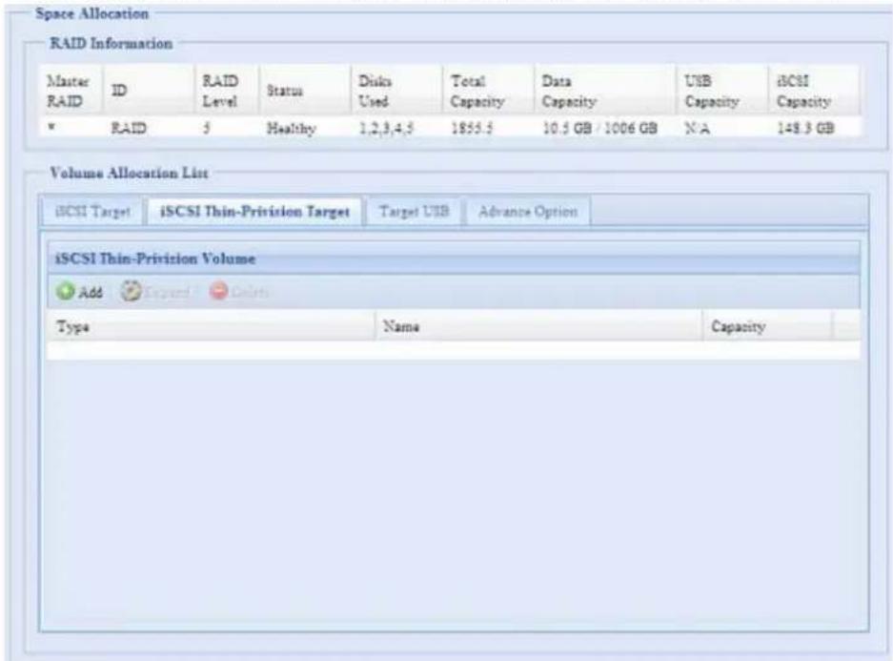Click the green Add icon
The image size is (893, 661).
tap(66, 291)
